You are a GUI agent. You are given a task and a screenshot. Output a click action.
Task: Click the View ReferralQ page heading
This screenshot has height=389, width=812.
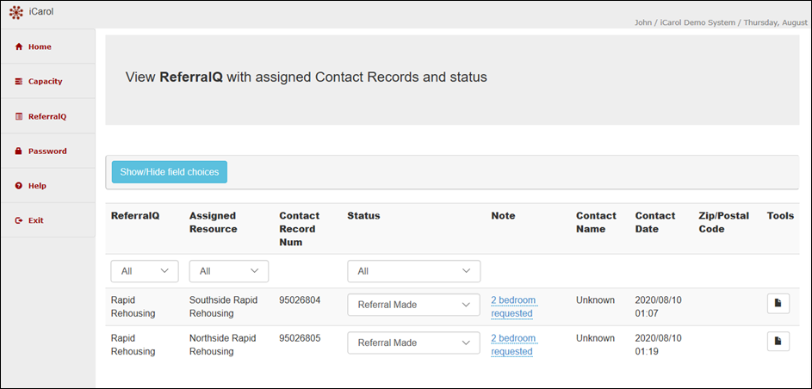click(x=306, y=77)
